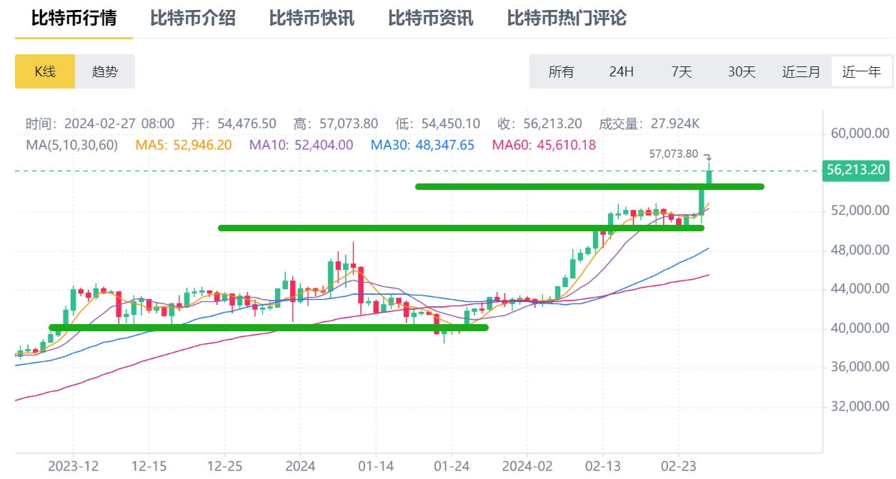The image size is (896, 479).
Task: Click the 01-14 date axis label
Action: (x=376, y=466)
